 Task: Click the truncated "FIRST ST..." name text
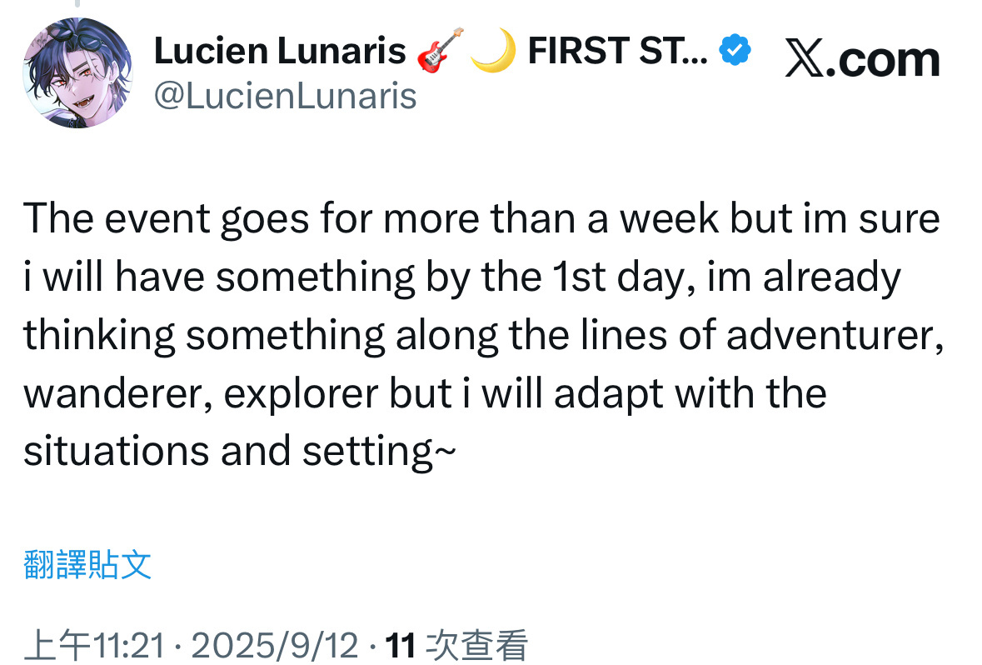[x=618, y=52]
